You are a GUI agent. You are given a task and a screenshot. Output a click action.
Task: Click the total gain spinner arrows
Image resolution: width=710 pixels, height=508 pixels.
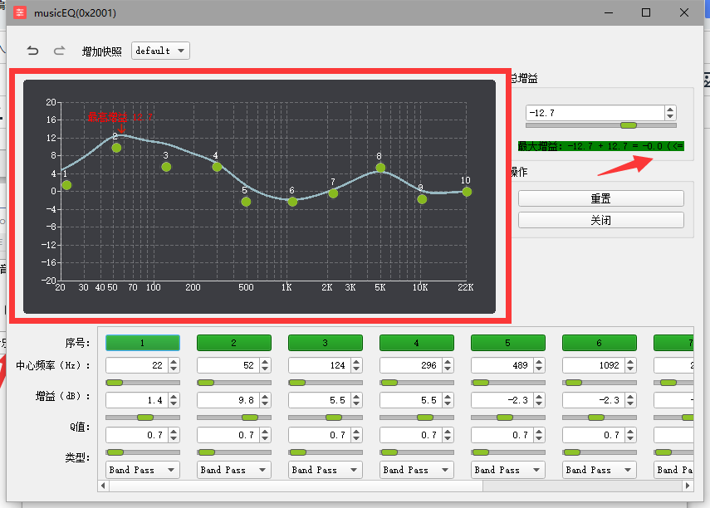[670, 113]
